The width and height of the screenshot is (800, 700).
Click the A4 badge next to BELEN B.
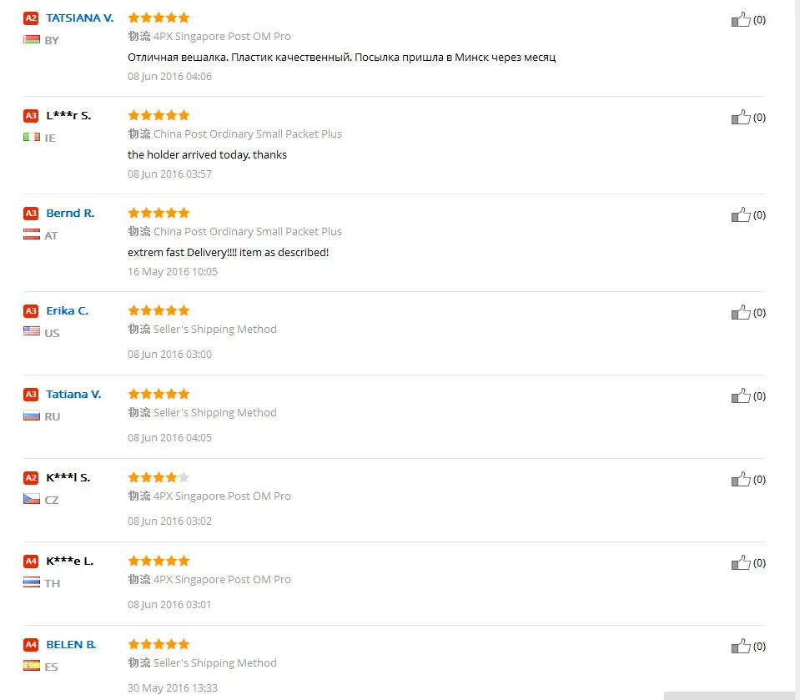31,645
